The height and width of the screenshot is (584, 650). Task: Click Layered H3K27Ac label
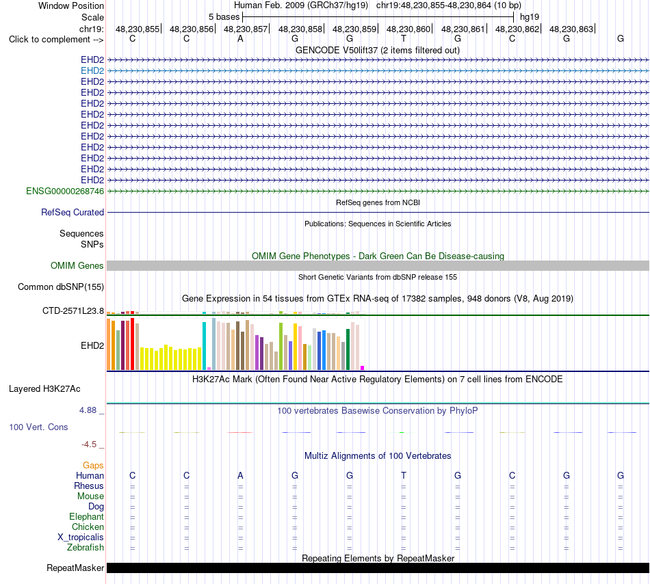(x=44, y=388)
